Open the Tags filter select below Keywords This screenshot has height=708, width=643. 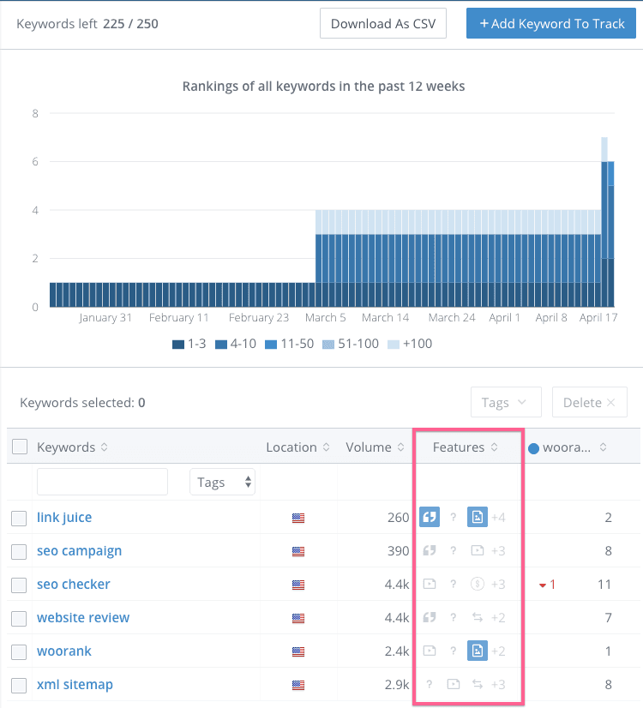point(223,482)
